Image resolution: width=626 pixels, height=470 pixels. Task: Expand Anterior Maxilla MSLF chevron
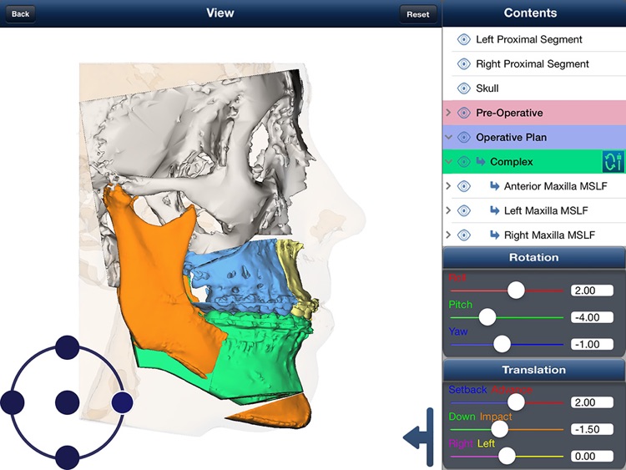[448, 186]
